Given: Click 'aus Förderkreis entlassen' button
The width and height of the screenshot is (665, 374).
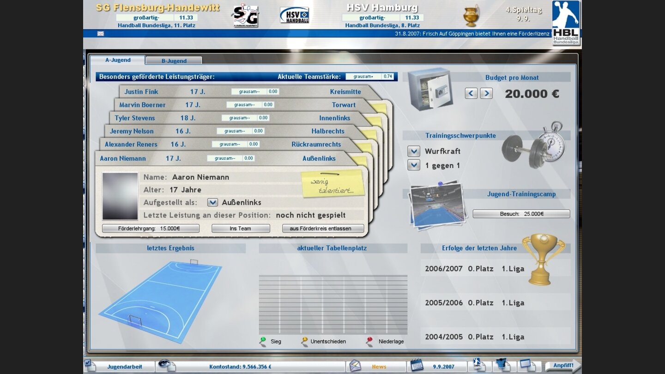Looking at the screenshot, I should coord(323,229).
